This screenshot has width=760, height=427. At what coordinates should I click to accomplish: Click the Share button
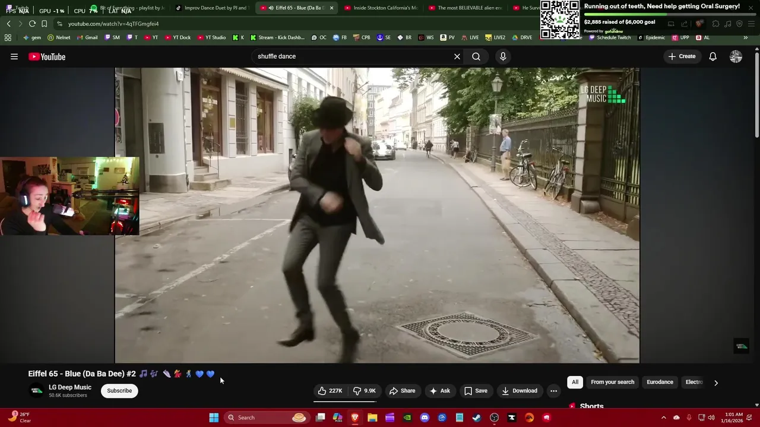tap(402, 391)
